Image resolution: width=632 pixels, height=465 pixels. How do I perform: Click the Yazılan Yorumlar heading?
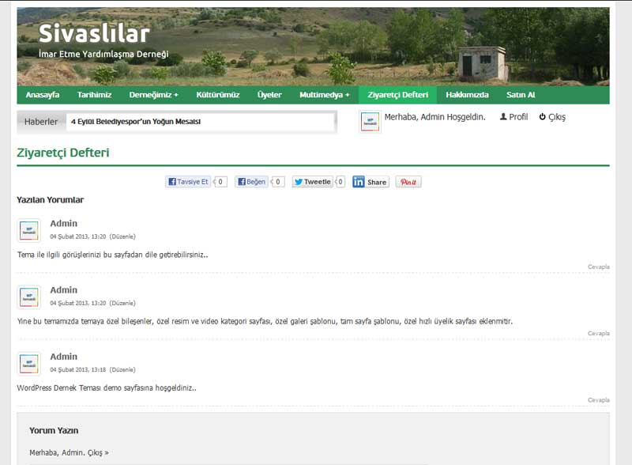[51, 200]
